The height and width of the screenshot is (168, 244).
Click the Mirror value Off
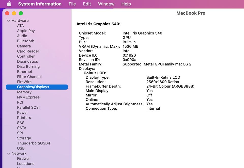coord(149,95)
